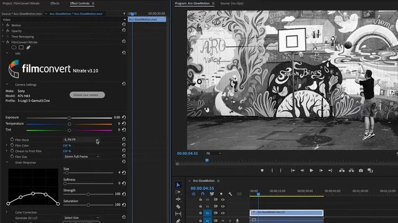The height and width of the screenshot is (223, 398).
Task: Reset the Exposure value
Action: (x=124, y=117)
